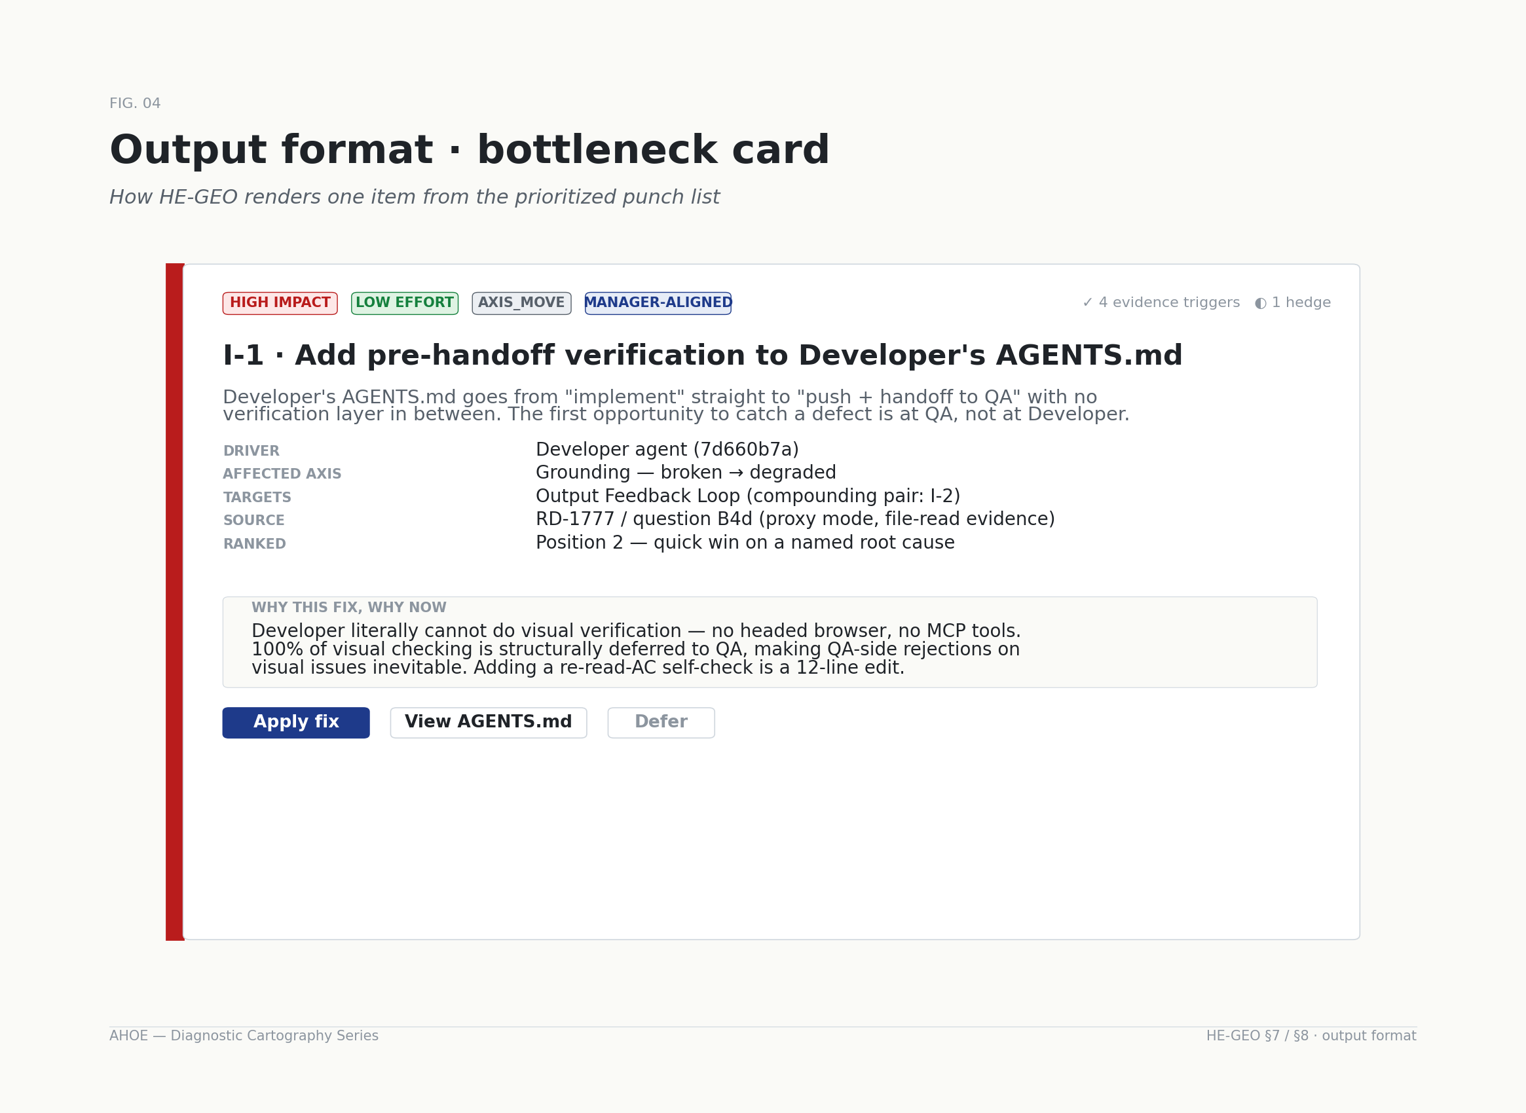The height and width of the screenshot is (1113, 1526).
Task: Open View AGENTS.md button
Action: click(x=489, y=723)
